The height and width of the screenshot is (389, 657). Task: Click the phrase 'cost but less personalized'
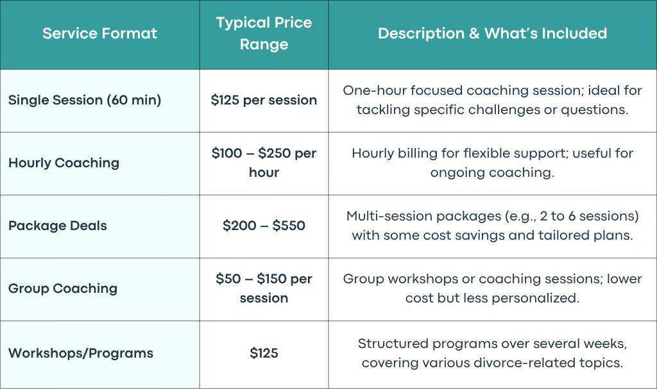tap(492, 298)
